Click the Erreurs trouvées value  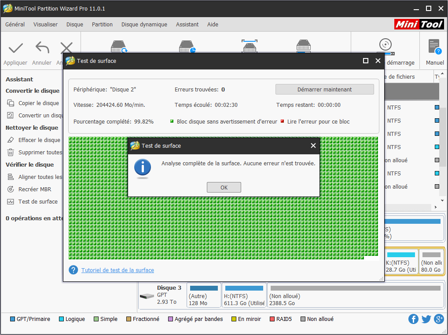coord(223,90)
